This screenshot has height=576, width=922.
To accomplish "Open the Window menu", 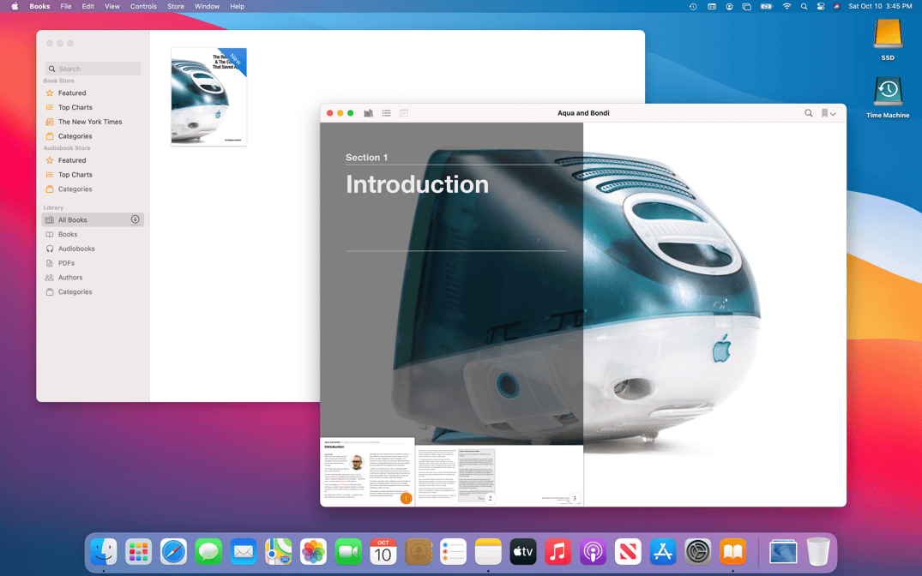I will (207, 7).
